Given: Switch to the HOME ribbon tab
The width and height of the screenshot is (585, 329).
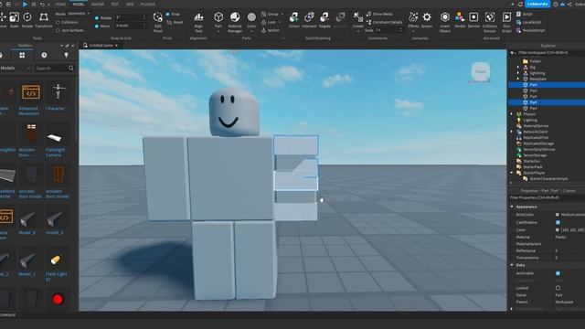Looking at the screenshot, I should [x=60, y=5].
